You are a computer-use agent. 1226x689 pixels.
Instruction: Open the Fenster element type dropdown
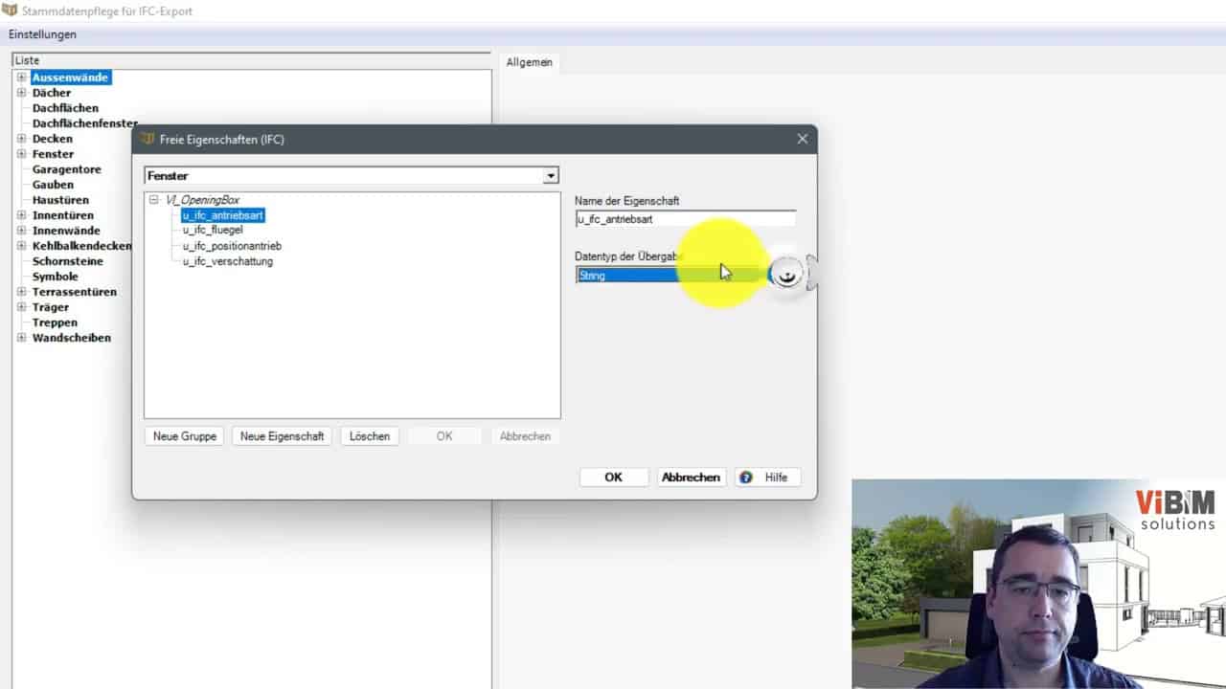click(x=550, y=176)
